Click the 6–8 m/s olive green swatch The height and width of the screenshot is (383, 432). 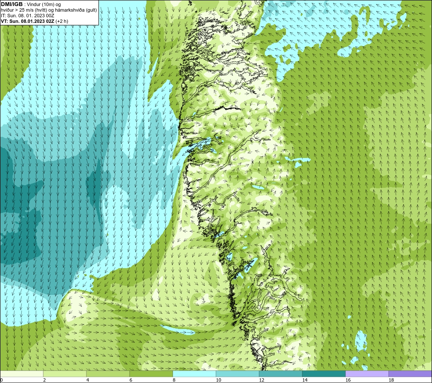[151, 374]
